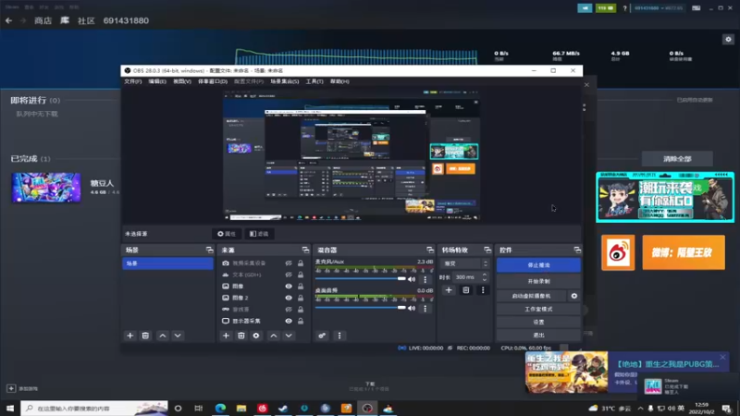Show the 文本 (GDI+) source
Viewport: 740px width, 416px height.
click(289, 275)
